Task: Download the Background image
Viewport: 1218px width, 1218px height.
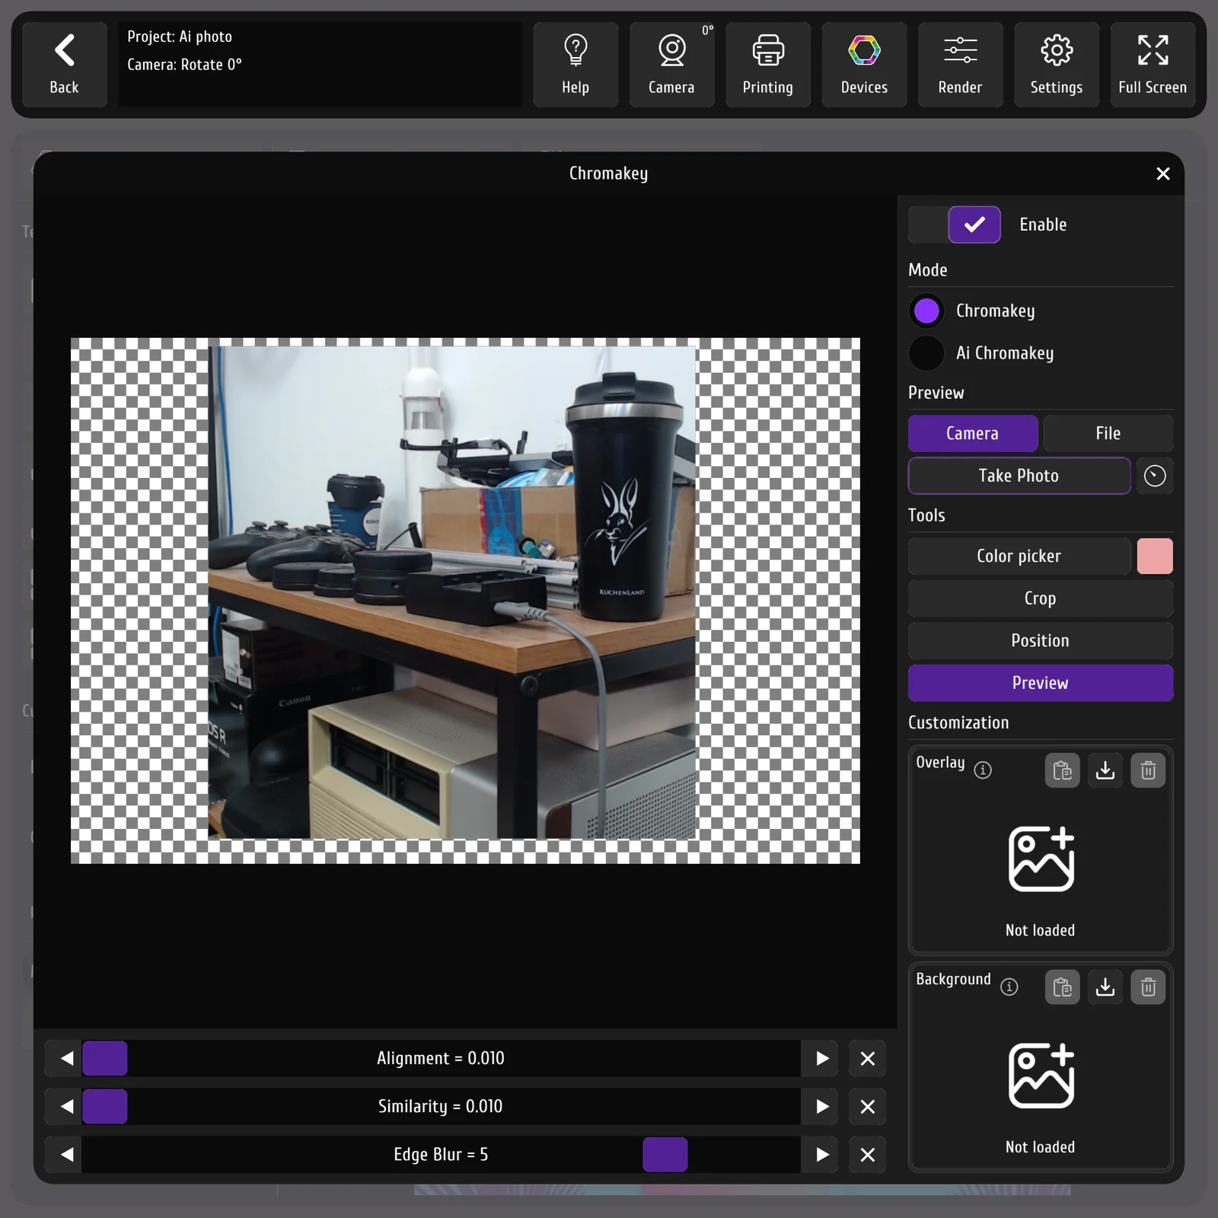Action: tap(1105, 987)
